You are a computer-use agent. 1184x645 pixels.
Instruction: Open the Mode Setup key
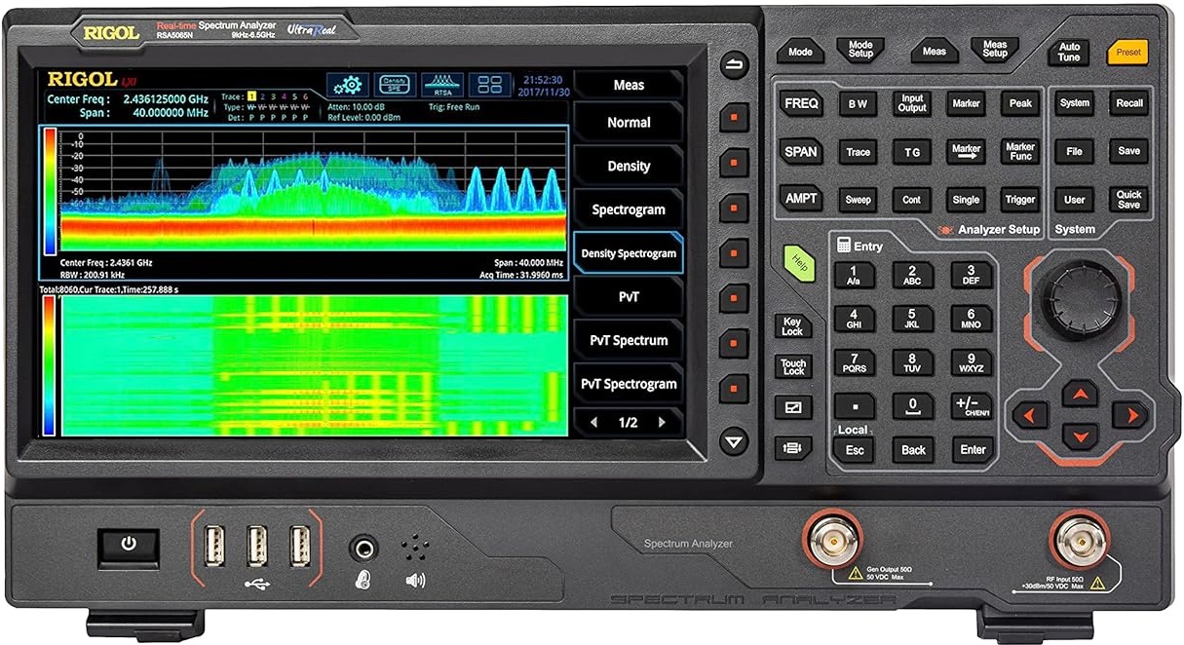860,50
